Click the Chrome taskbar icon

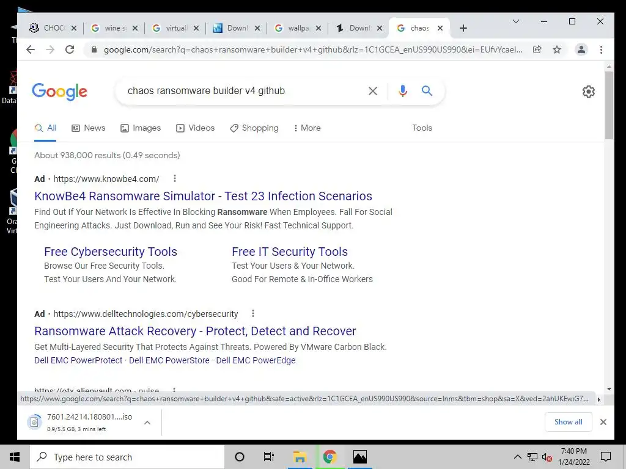coord(330,457)
